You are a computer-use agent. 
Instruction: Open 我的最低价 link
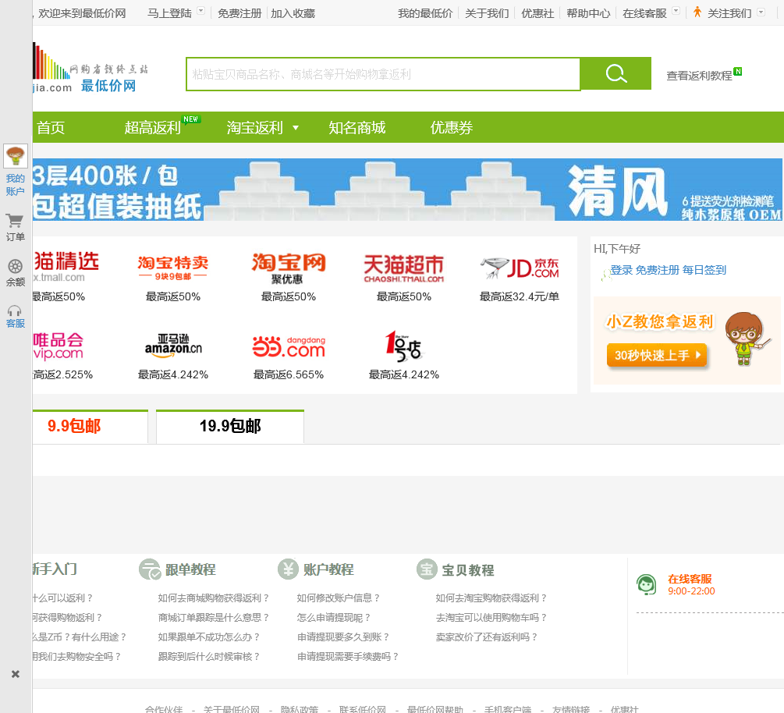tap(425, 13)
